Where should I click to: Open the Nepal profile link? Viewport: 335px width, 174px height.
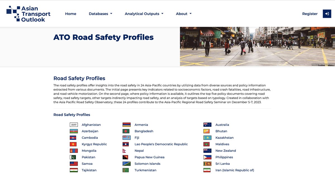click(x=139, y=151)
